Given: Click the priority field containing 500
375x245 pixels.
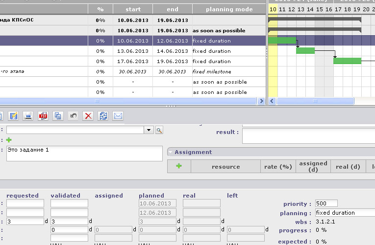Looking at the screenshot, I should pyautogui.click(x=326, y=203).
